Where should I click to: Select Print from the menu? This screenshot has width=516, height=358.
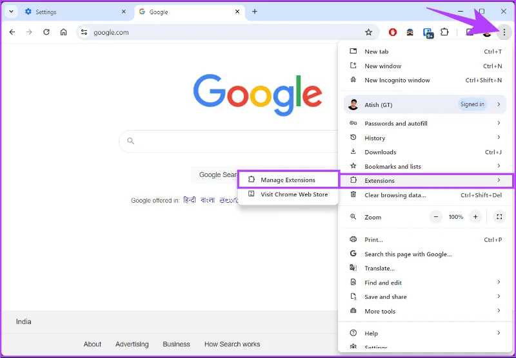tap(425, 240)
